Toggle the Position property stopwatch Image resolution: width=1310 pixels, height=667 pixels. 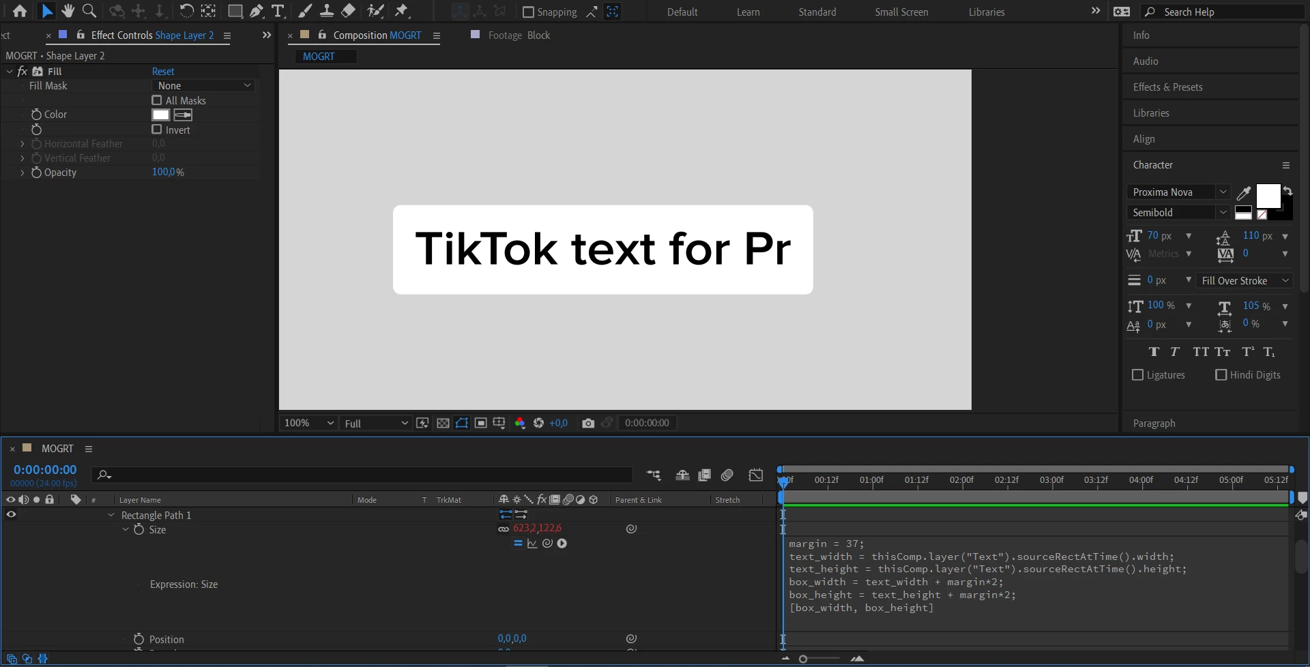pyautogui.click(x=139, y=639)
